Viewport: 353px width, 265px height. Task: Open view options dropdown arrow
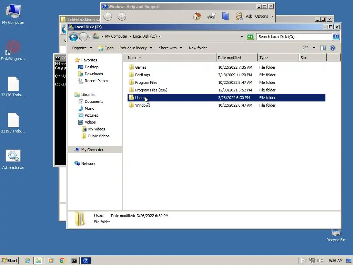pyautogui.click(x=314, y=48)
